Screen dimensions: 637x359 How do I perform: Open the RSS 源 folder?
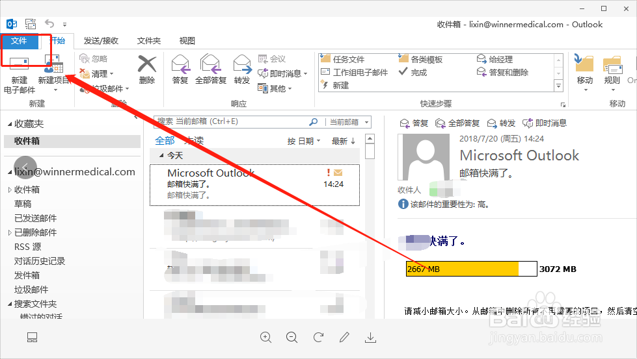point(27,247)
